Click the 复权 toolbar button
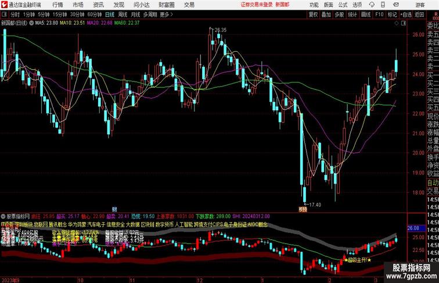 click(314, 15)
